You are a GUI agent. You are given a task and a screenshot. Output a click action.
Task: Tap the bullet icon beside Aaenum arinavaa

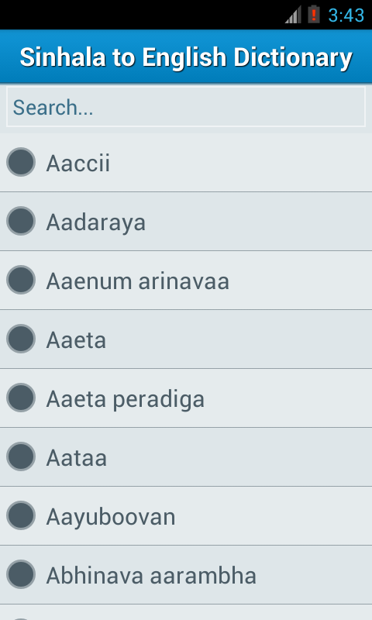pyautogui.click(x=21, y=280)
